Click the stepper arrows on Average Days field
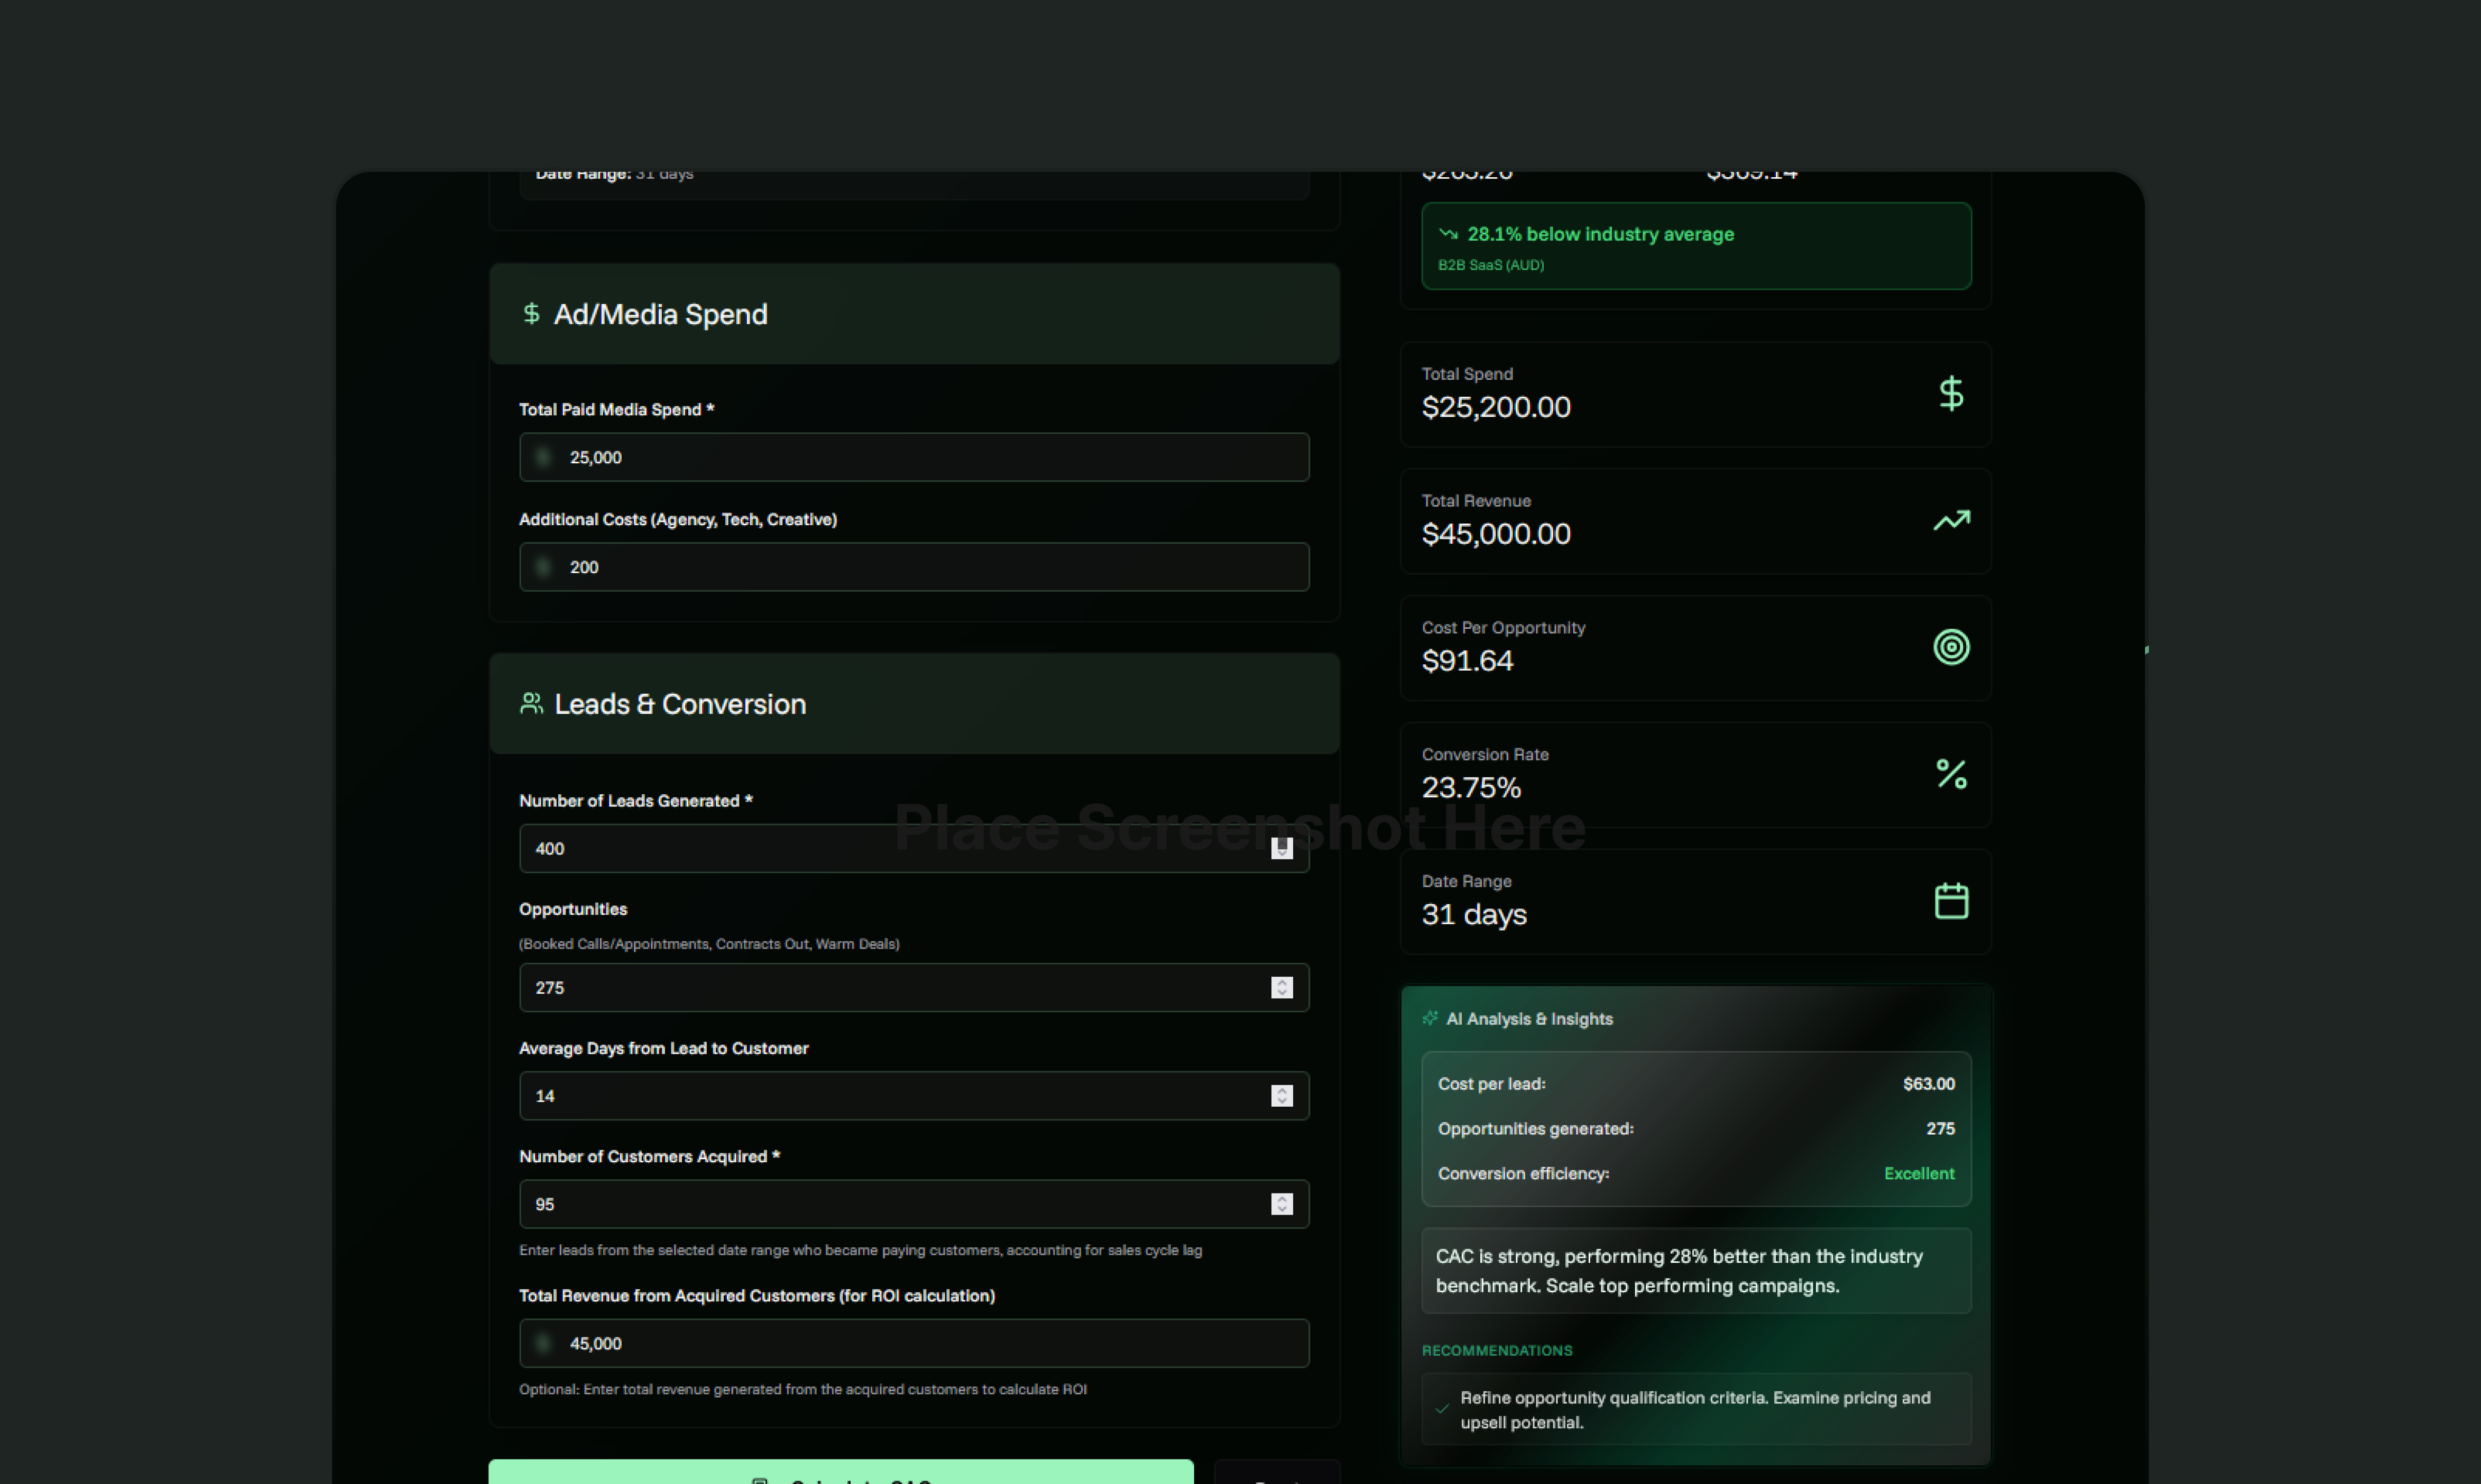The width and height of the screenshot is (2481, 1484). [1282, 1096]
